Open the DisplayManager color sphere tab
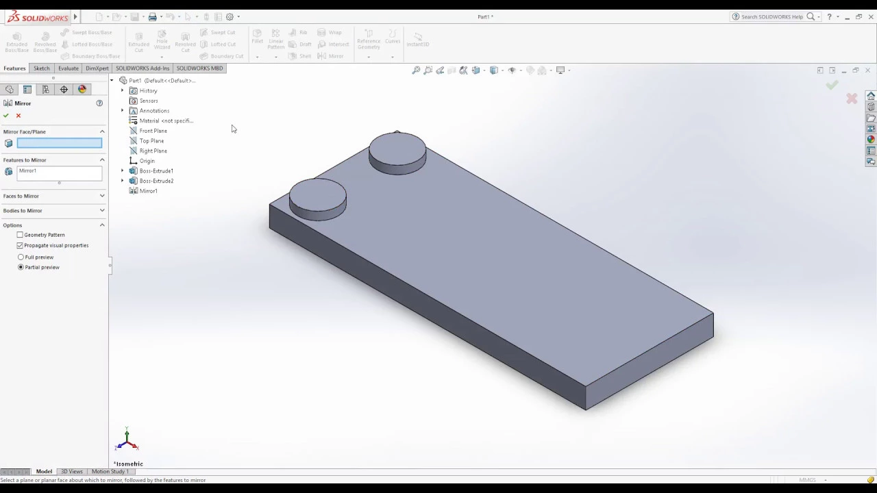This screenshot has width=877, height=493. point(82,90)
